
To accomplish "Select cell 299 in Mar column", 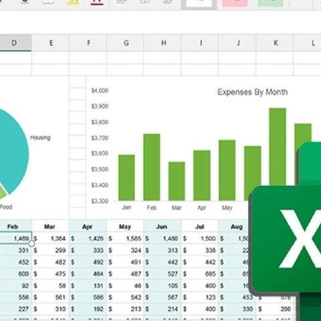I will (x=51, y=250).
